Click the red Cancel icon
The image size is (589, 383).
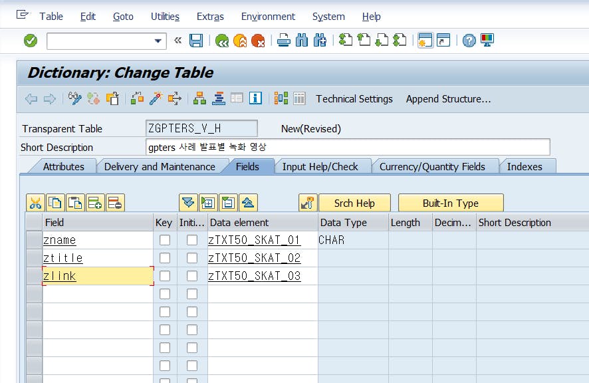tap(258, 41)
